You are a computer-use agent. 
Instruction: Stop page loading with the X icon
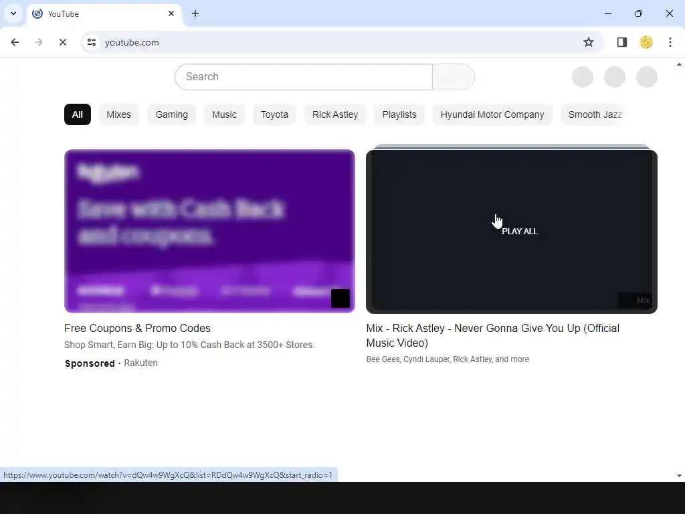62,42
